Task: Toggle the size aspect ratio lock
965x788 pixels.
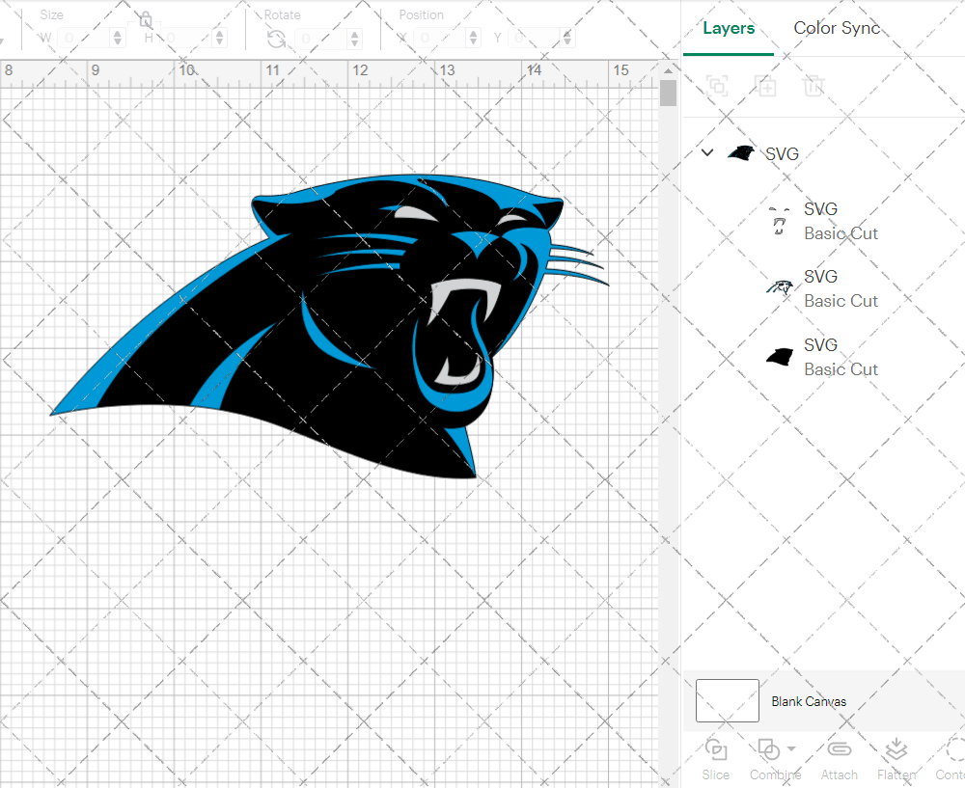Action: tap(145, 20)
